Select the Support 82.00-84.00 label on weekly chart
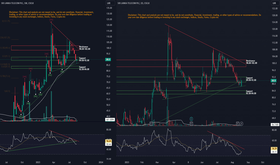This screenshot has width=280, height=165. (84, 68)
